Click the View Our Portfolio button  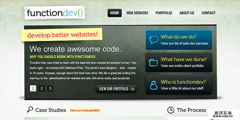(x=116, y=89)
